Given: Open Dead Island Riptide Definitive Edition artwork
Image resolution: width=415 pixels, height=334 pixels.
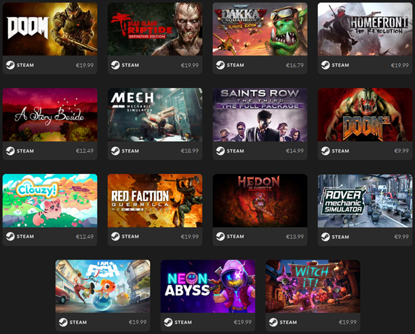Looking at the screenshot, I should click(x=155, y=29).
